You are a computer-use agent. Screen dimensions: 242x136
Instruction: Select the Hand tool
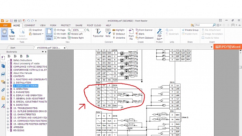[4, 33]
